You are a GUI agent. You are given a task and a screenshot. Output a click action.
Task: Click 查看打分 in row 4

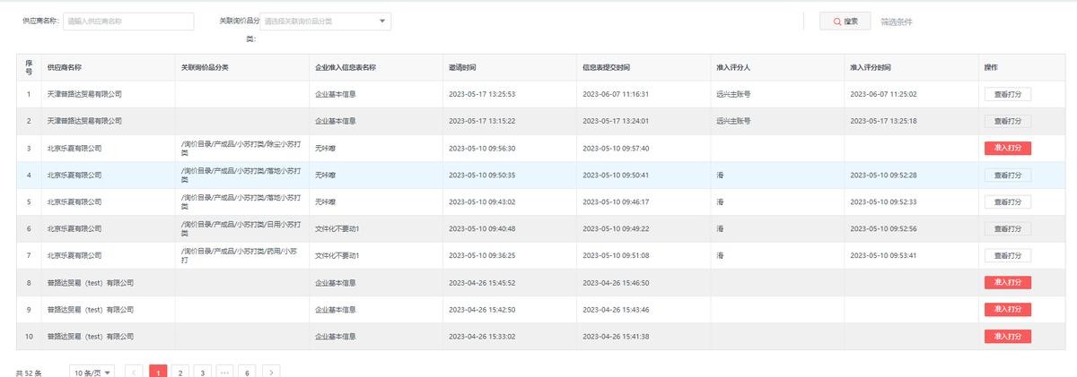tap(1007, 175)
